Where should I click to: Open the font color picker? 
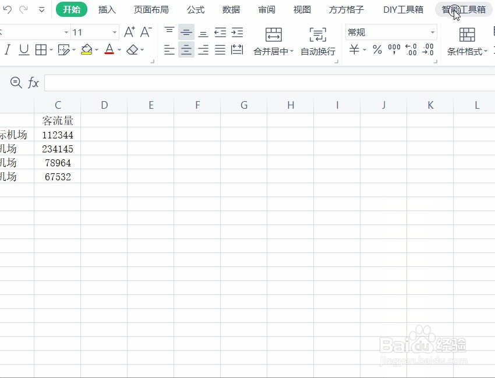(x=109, y=50)
